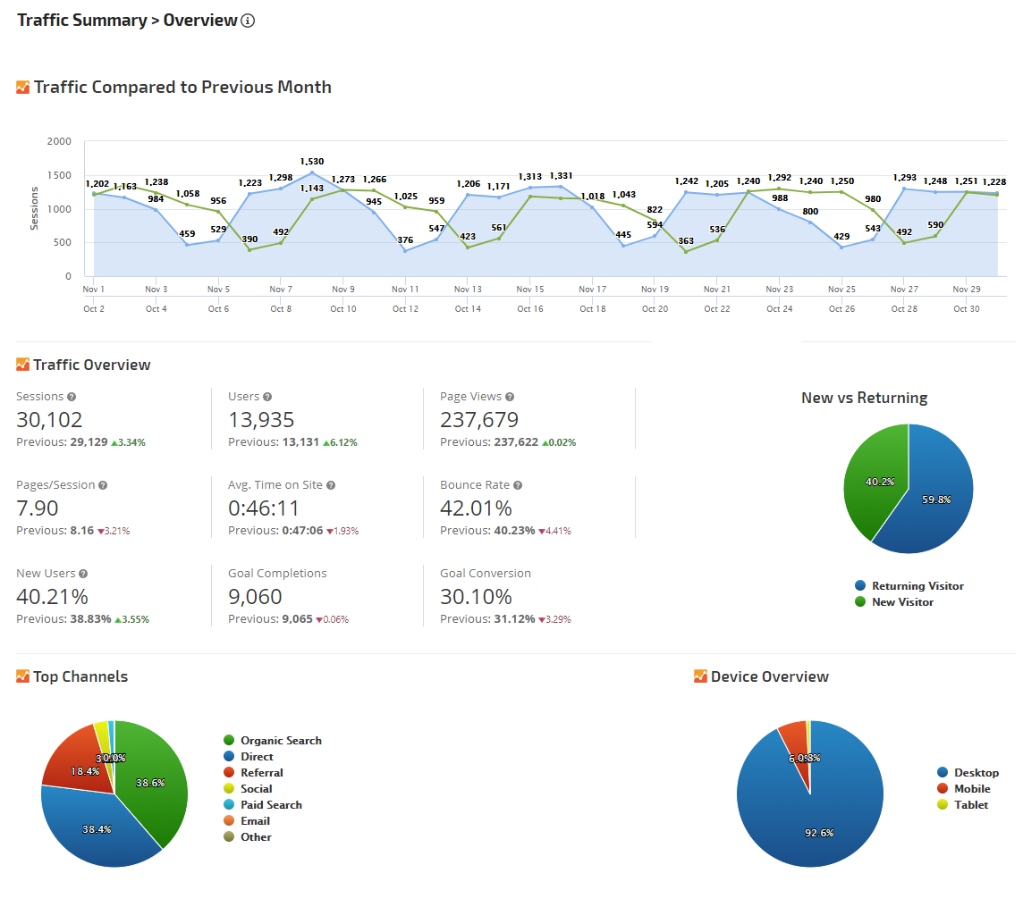
Task: Click the 1,530 peak data point
Action: [x=312, y=172]
